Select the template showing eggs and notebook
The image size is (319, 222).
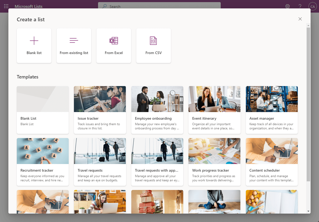pos(272,202)
